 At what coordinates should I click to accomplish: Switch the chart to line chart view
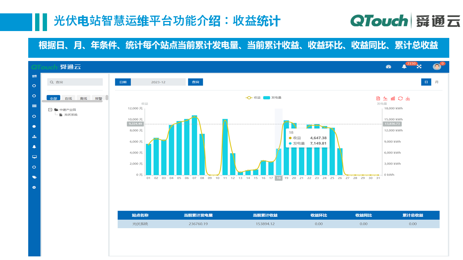click(x=386, y=98)
